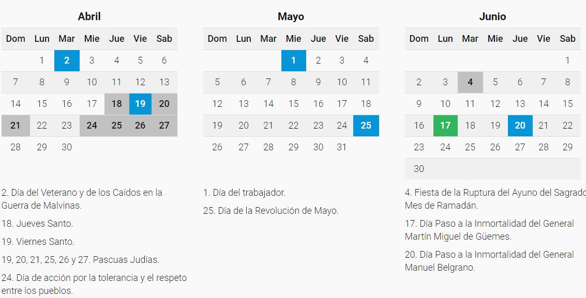
Task: Click the Jueves Santo legend entry
Action: tap(37, 224)
